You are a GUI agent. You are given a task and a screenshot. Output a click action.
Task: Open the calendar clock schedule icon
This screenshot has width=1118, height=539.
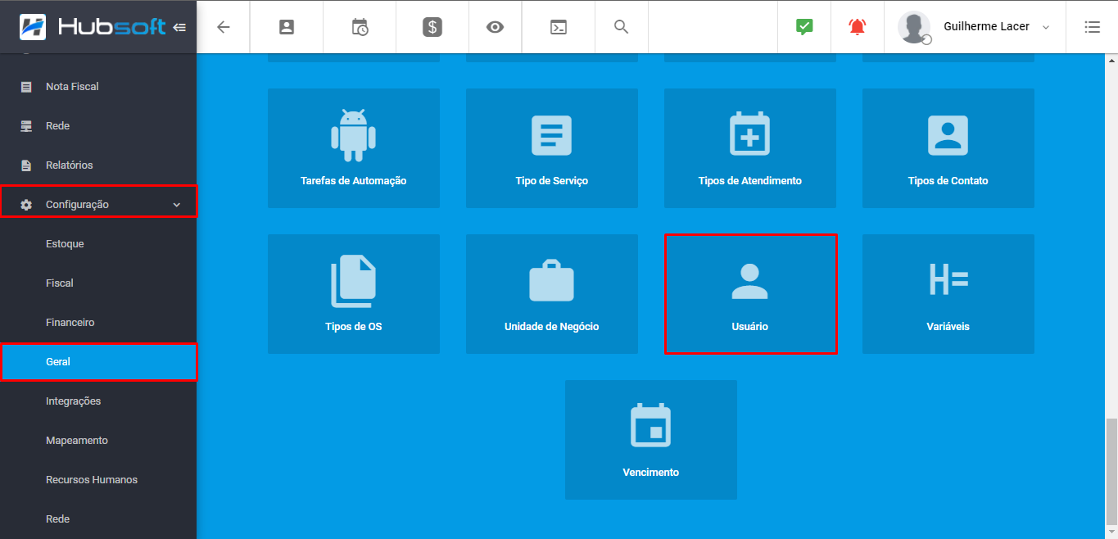[x=360, y=27]
